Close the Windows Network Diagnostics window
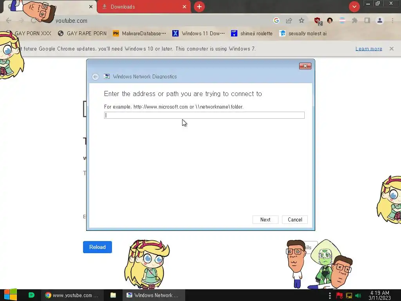The image size is (401, 301). pos(305,66)
